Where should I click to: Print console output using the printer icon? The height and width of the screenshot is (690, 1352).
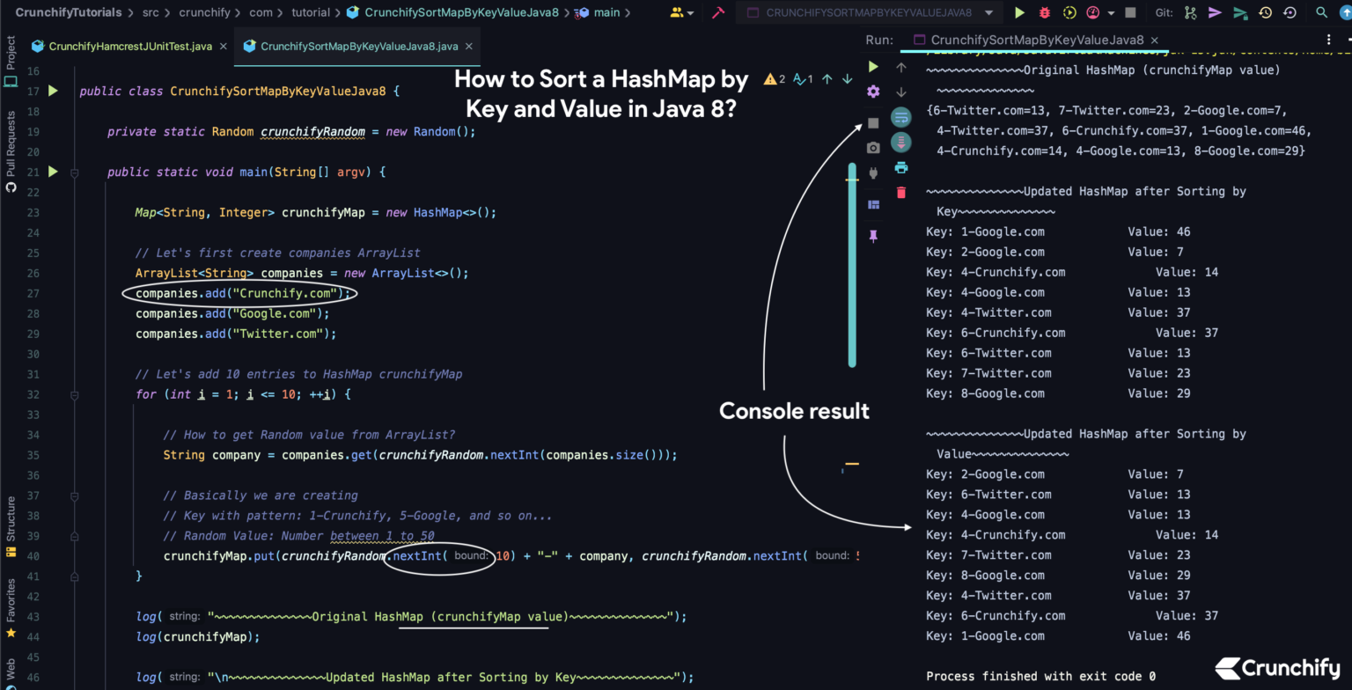pos(900,166)
